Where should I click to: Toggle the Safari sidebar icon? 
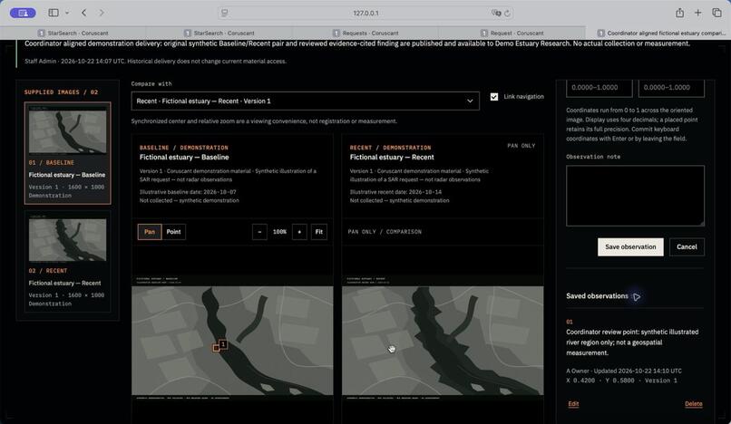coord(54,13)
